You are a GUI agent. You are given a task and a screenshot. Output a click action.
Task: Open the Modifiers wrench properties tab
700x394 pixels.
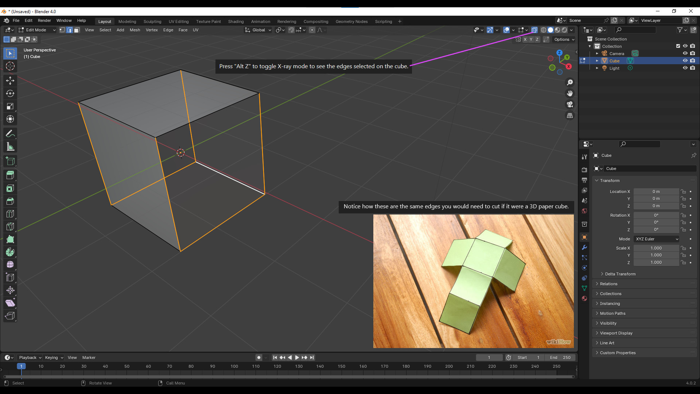[x=584, y=247]
